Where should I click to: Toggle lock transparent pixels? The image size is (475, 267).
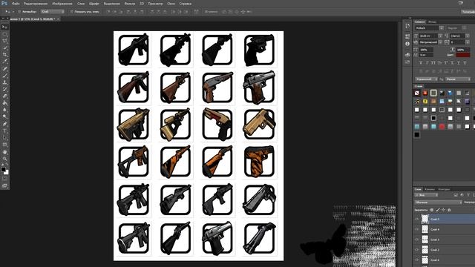[x=432, y=210]
